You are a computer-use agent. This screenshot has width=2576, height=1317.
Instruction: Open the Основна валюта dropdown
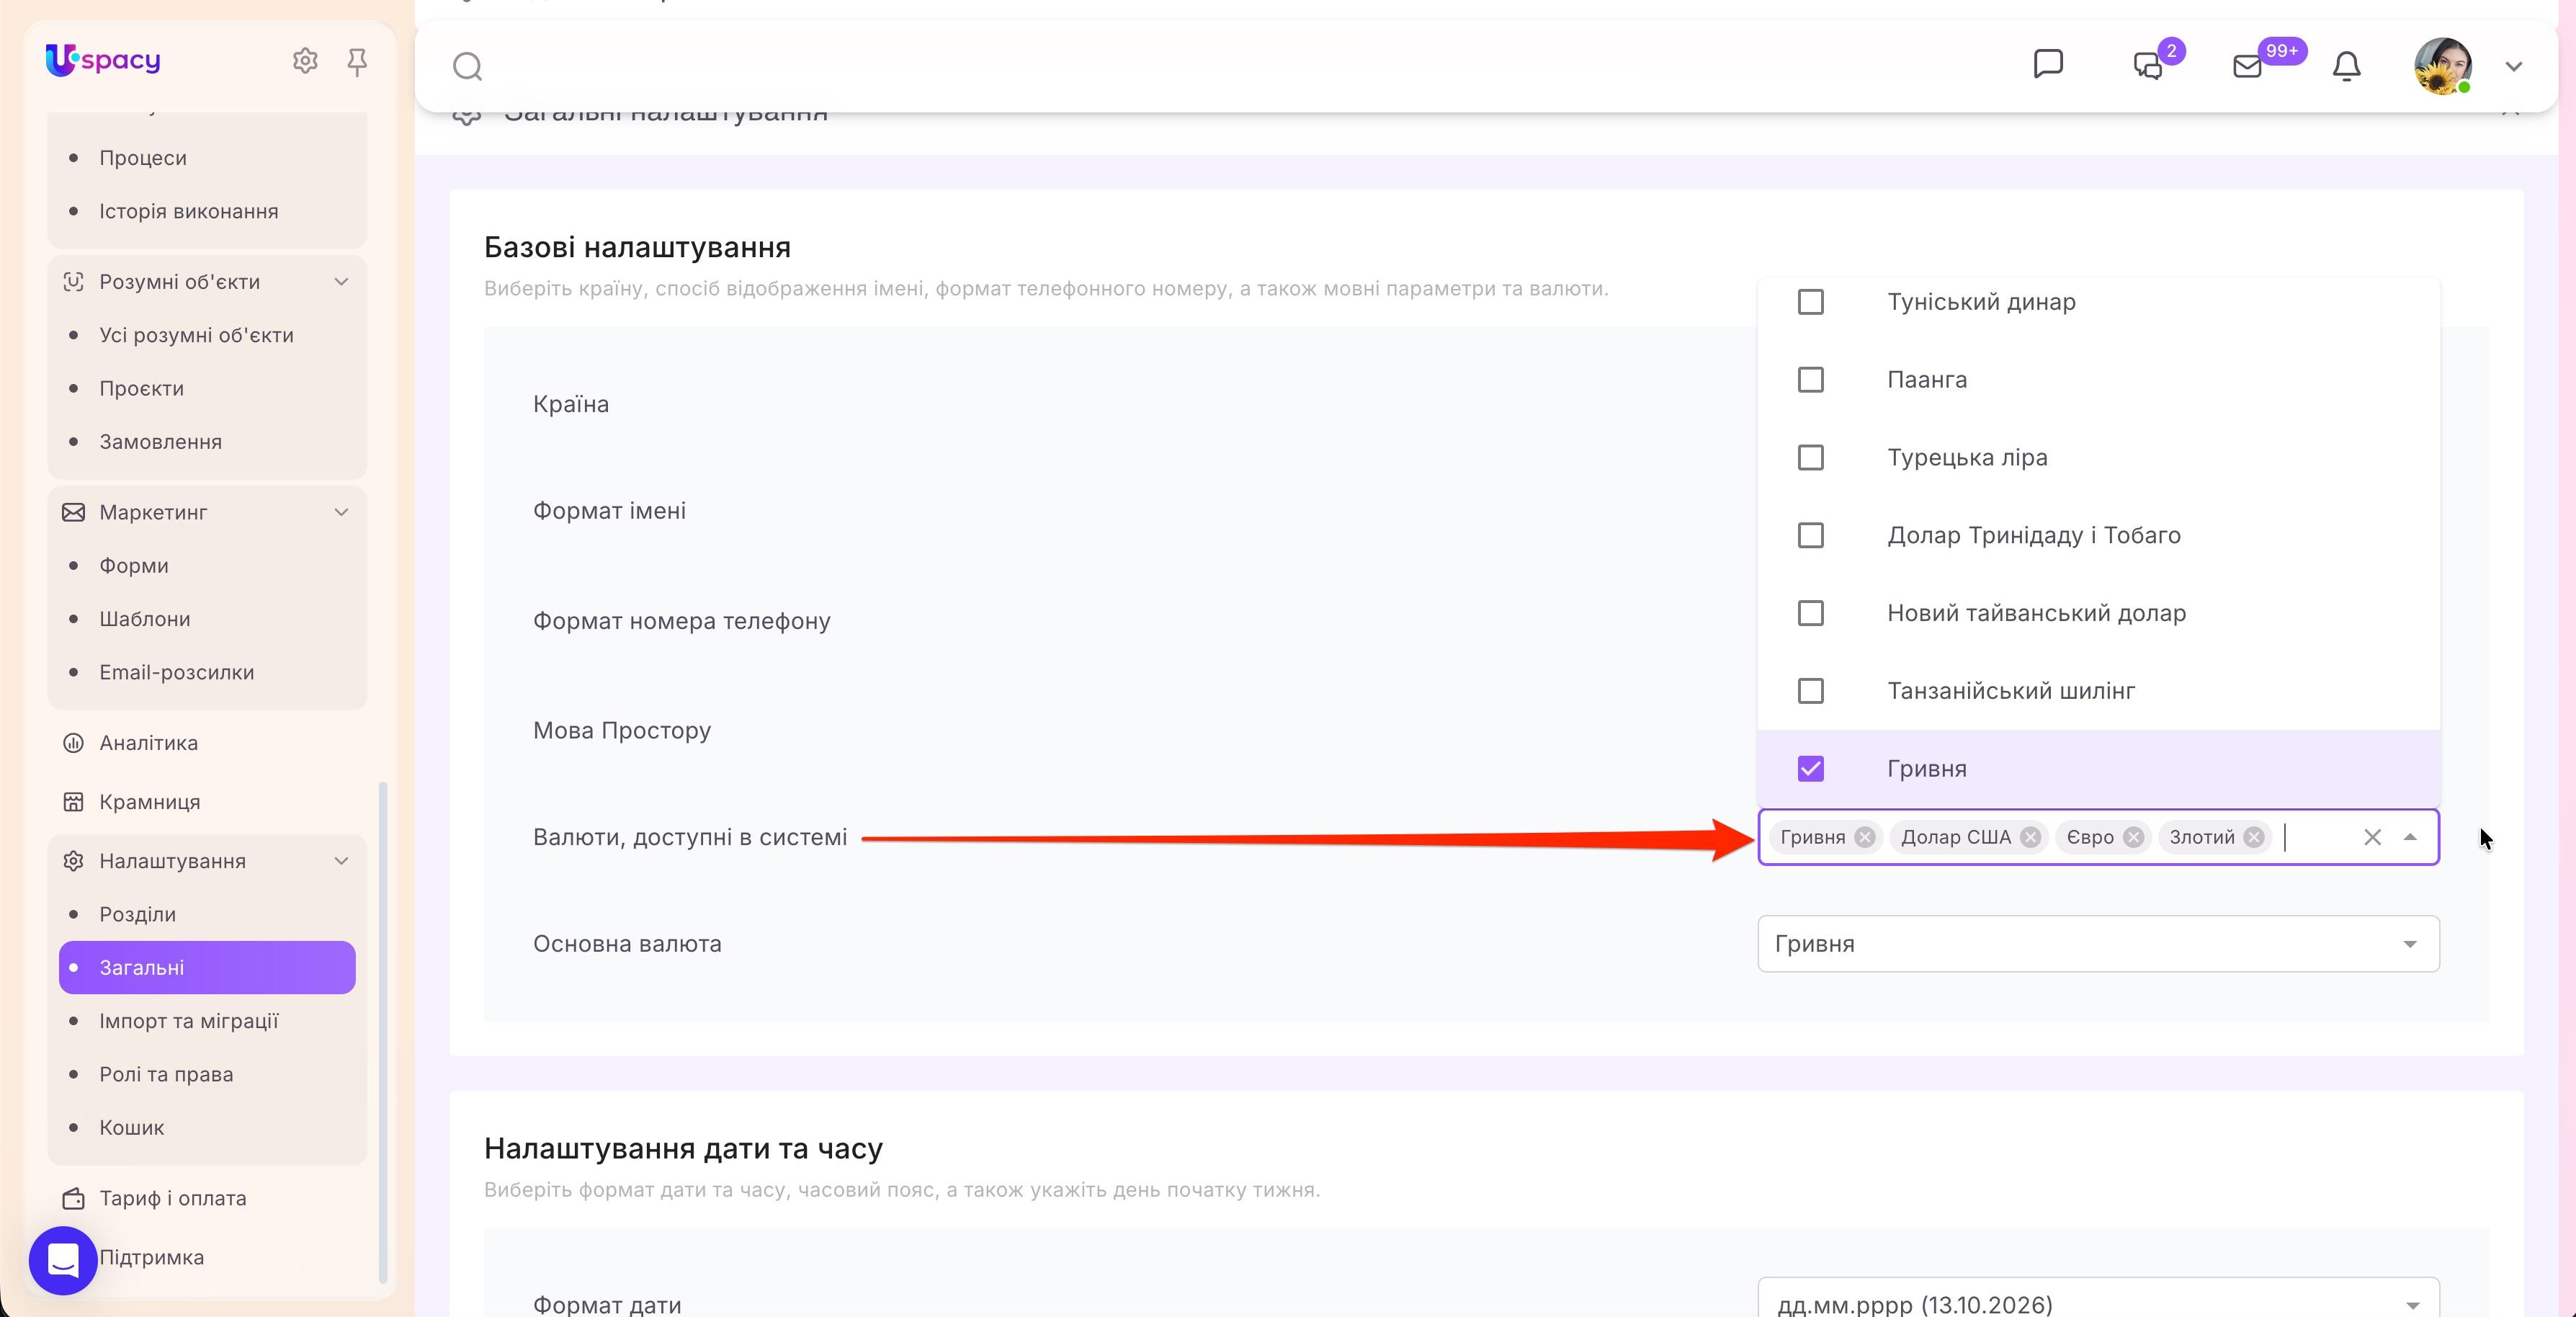pyautogui.click(x=2098, y=943)
